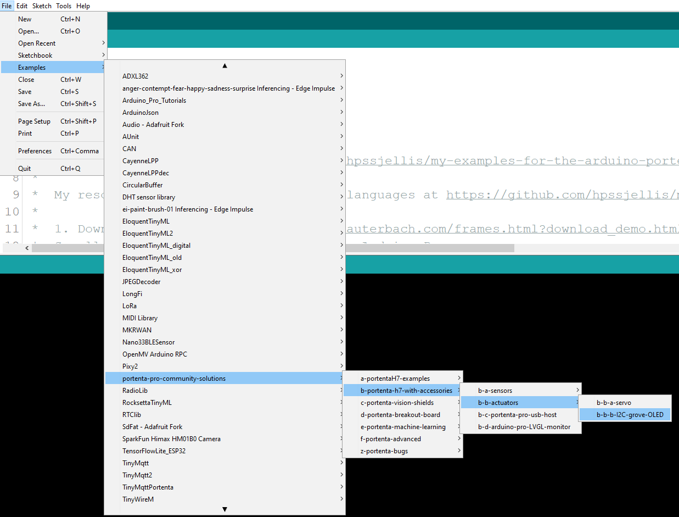Open e-portenta-machine-learning submenu

click(403, 427)
